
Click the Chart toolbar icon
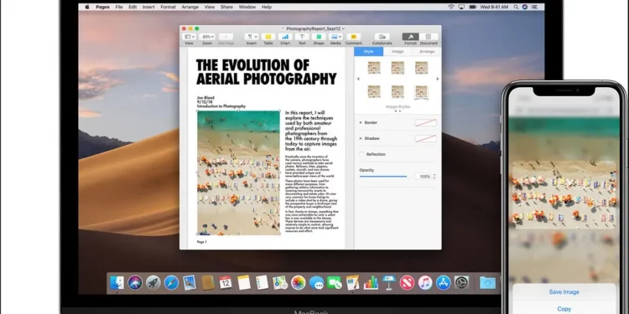pyautogui.click(x=285, y=37)
